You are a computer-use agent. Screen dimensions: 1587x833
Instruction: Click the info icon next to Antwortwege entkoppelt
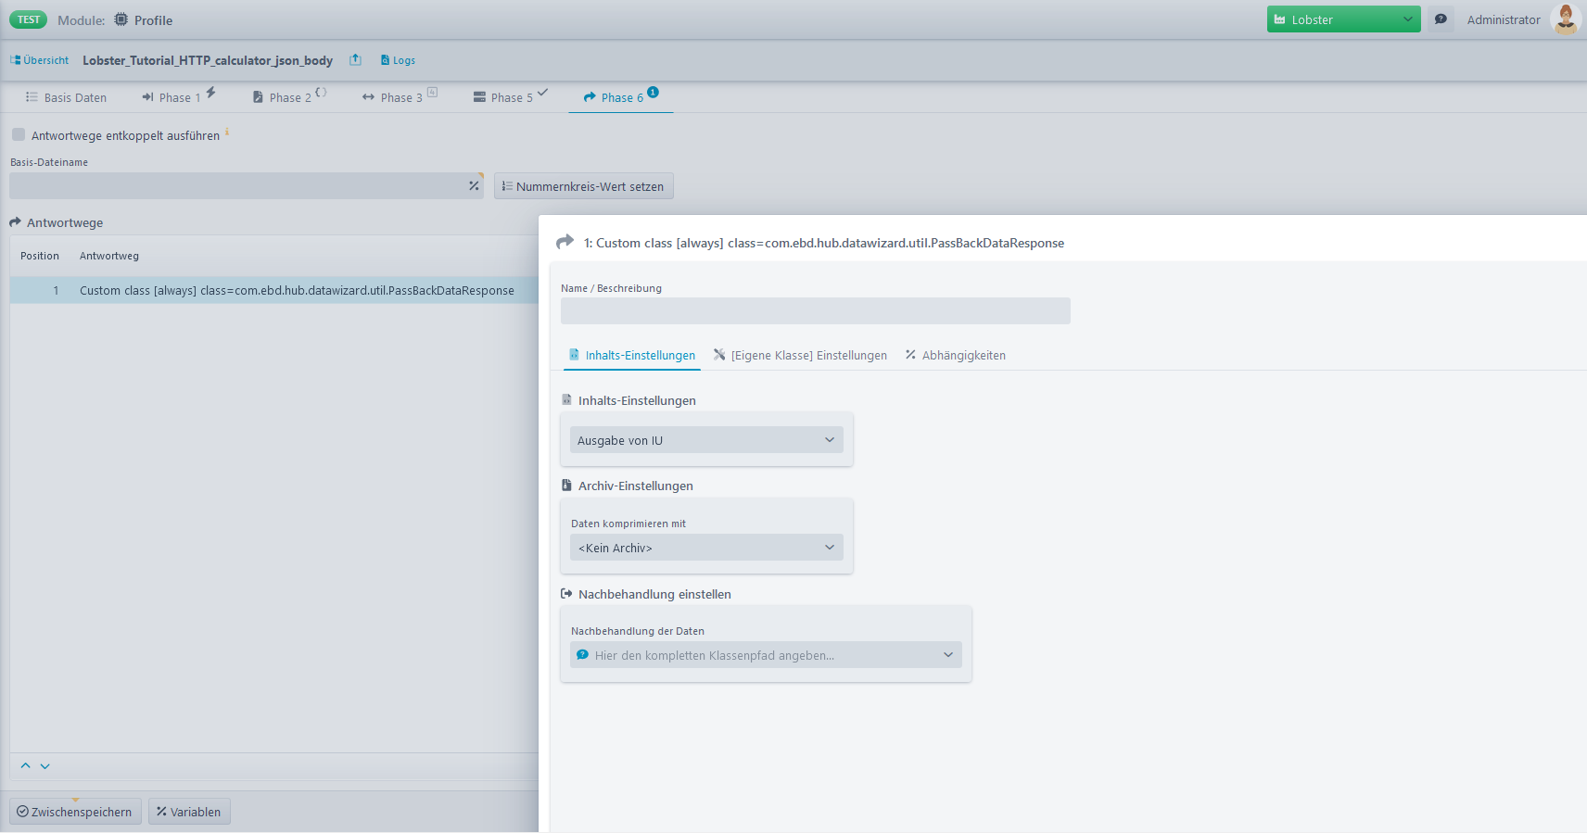click(x=227, y=133)
